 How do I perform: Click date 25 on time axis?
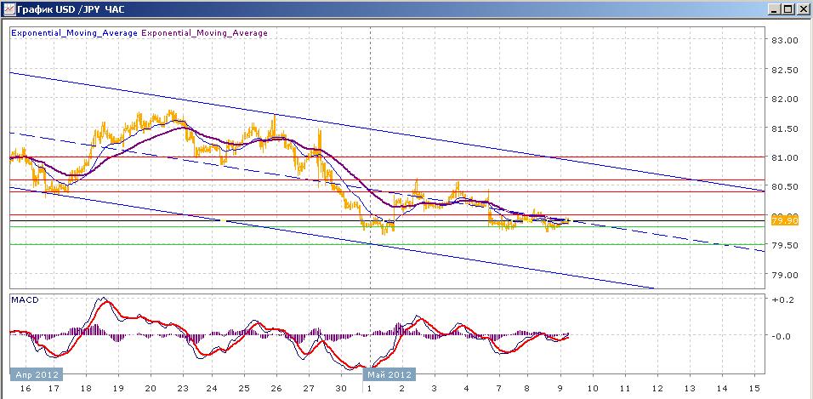click(244, 388)
